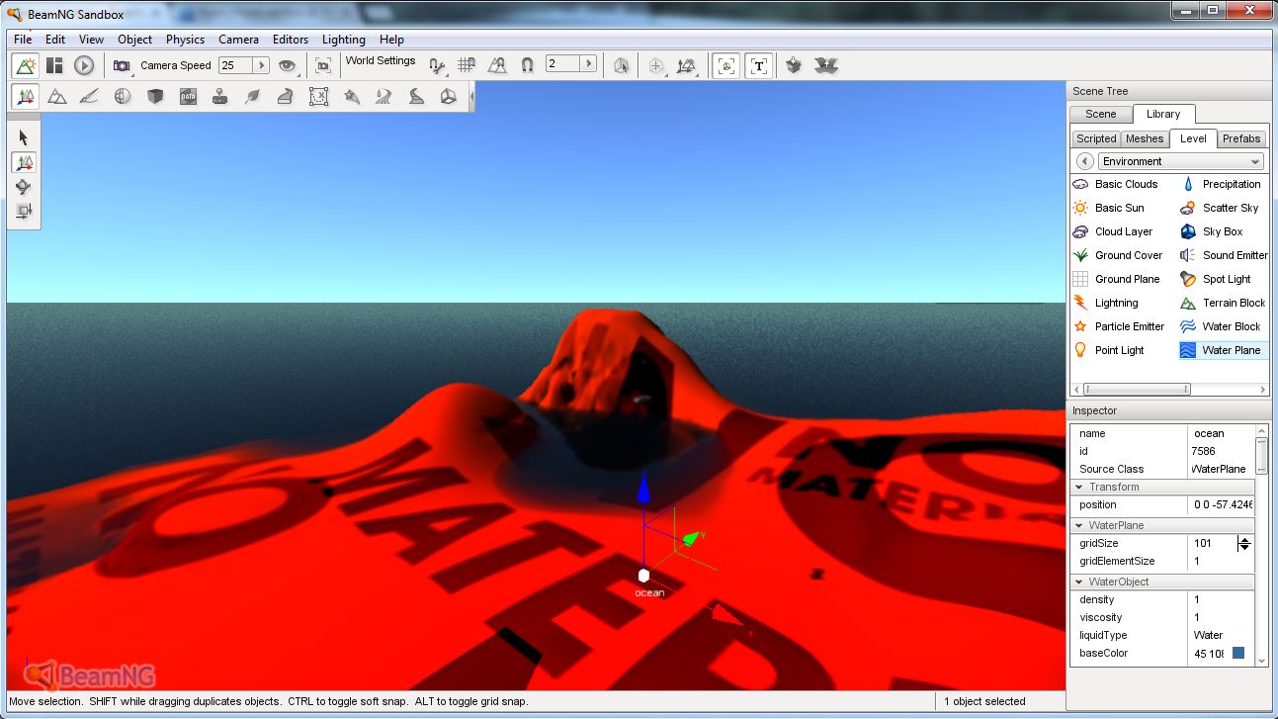Select the Object Editor tool icon
Screen dimensions: 1278x719
tap(26, 96)
